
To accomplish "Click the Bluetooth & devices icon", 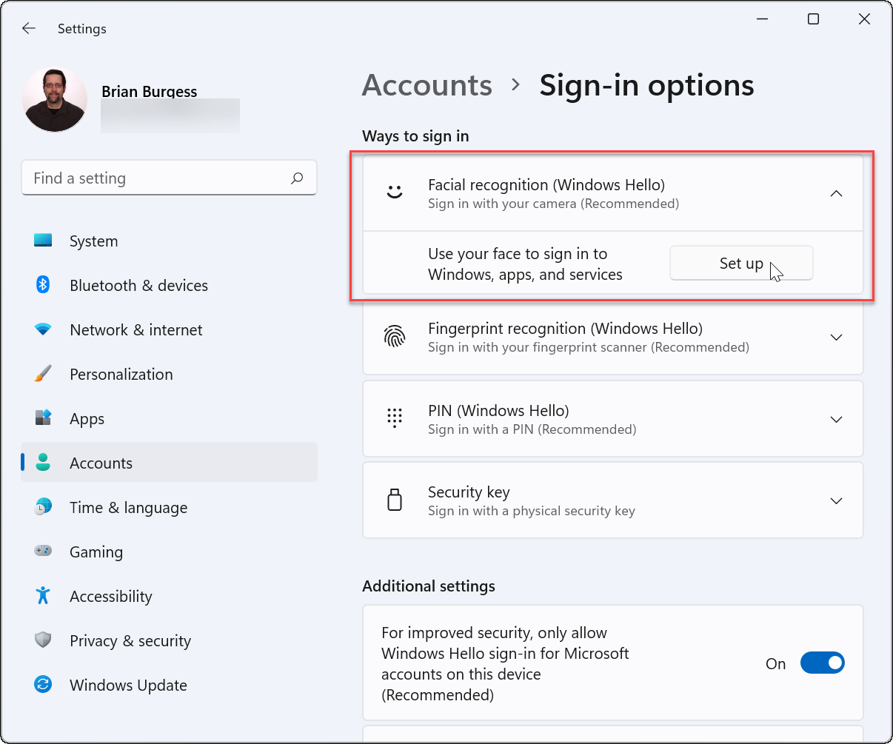I will [43, 285].
